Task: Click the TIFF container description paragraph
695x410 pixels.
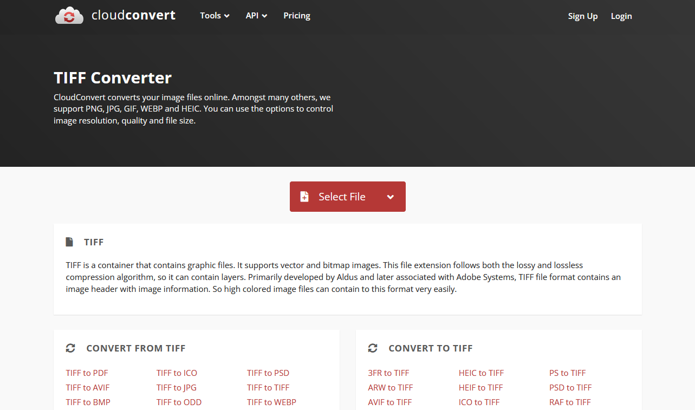Action: 343,277
